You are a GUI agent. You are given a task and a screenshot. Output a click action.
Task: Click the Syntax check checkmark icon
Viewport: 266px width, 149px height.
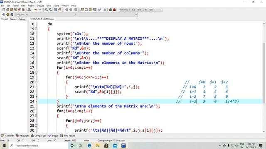coord(100,10)
